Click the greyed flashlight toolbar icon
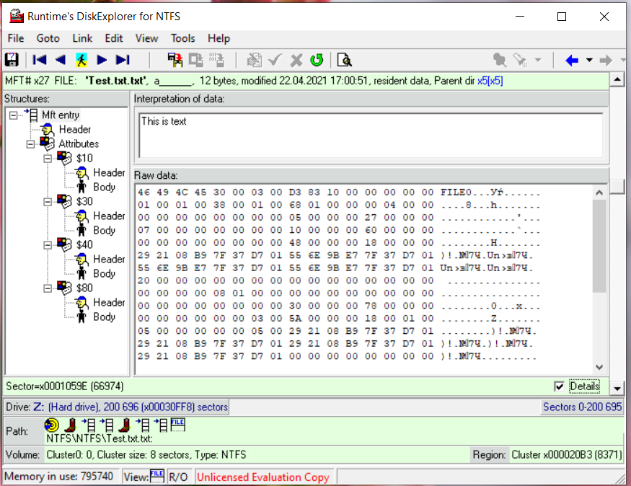The height and width of the screenshot is (486, 631). 521,60
